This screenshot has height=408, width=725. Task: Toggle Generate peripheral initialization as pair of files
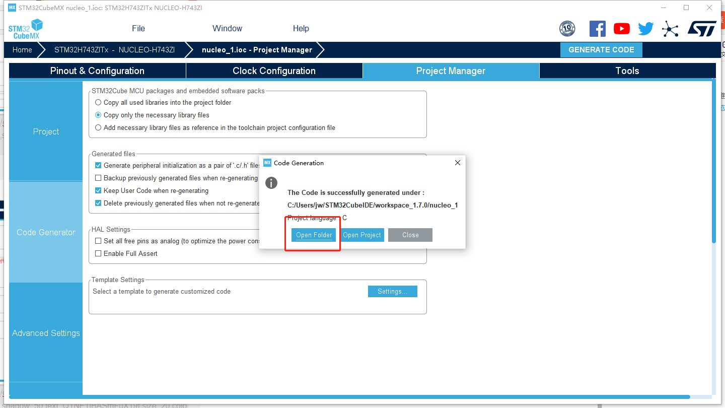tap(98, 165)
